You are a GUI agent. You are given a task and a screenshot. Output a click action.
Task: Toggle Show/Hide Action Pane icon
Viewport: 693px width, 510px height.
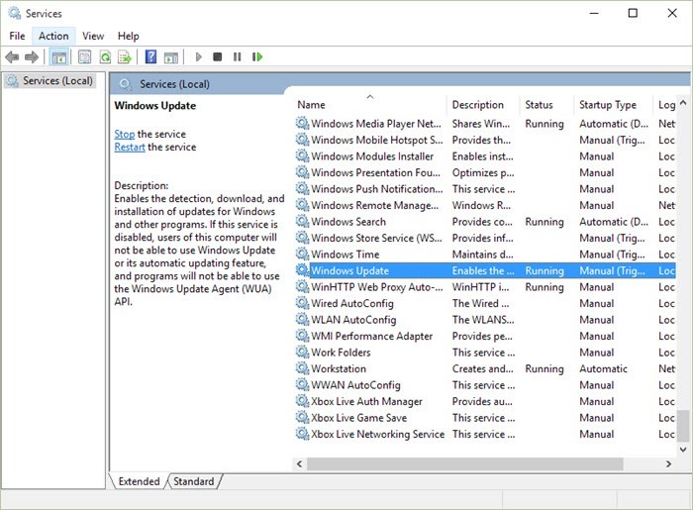171,57
